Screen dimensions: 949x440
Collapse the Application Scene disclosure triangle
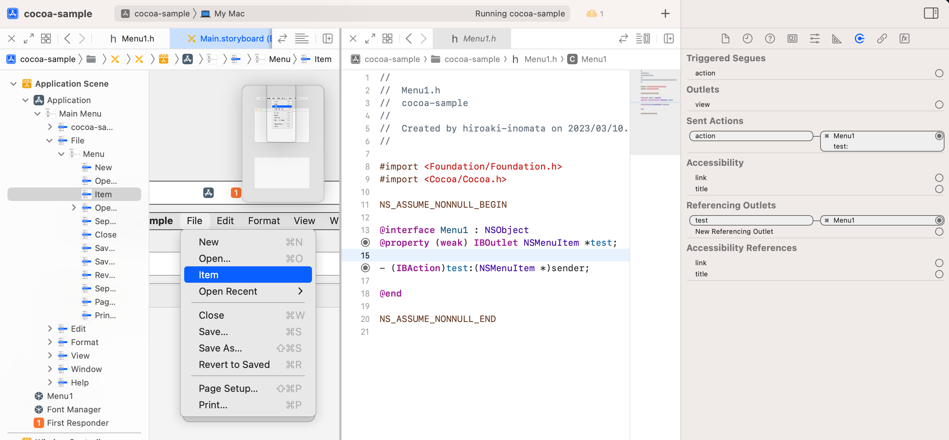tap(13, 84)
